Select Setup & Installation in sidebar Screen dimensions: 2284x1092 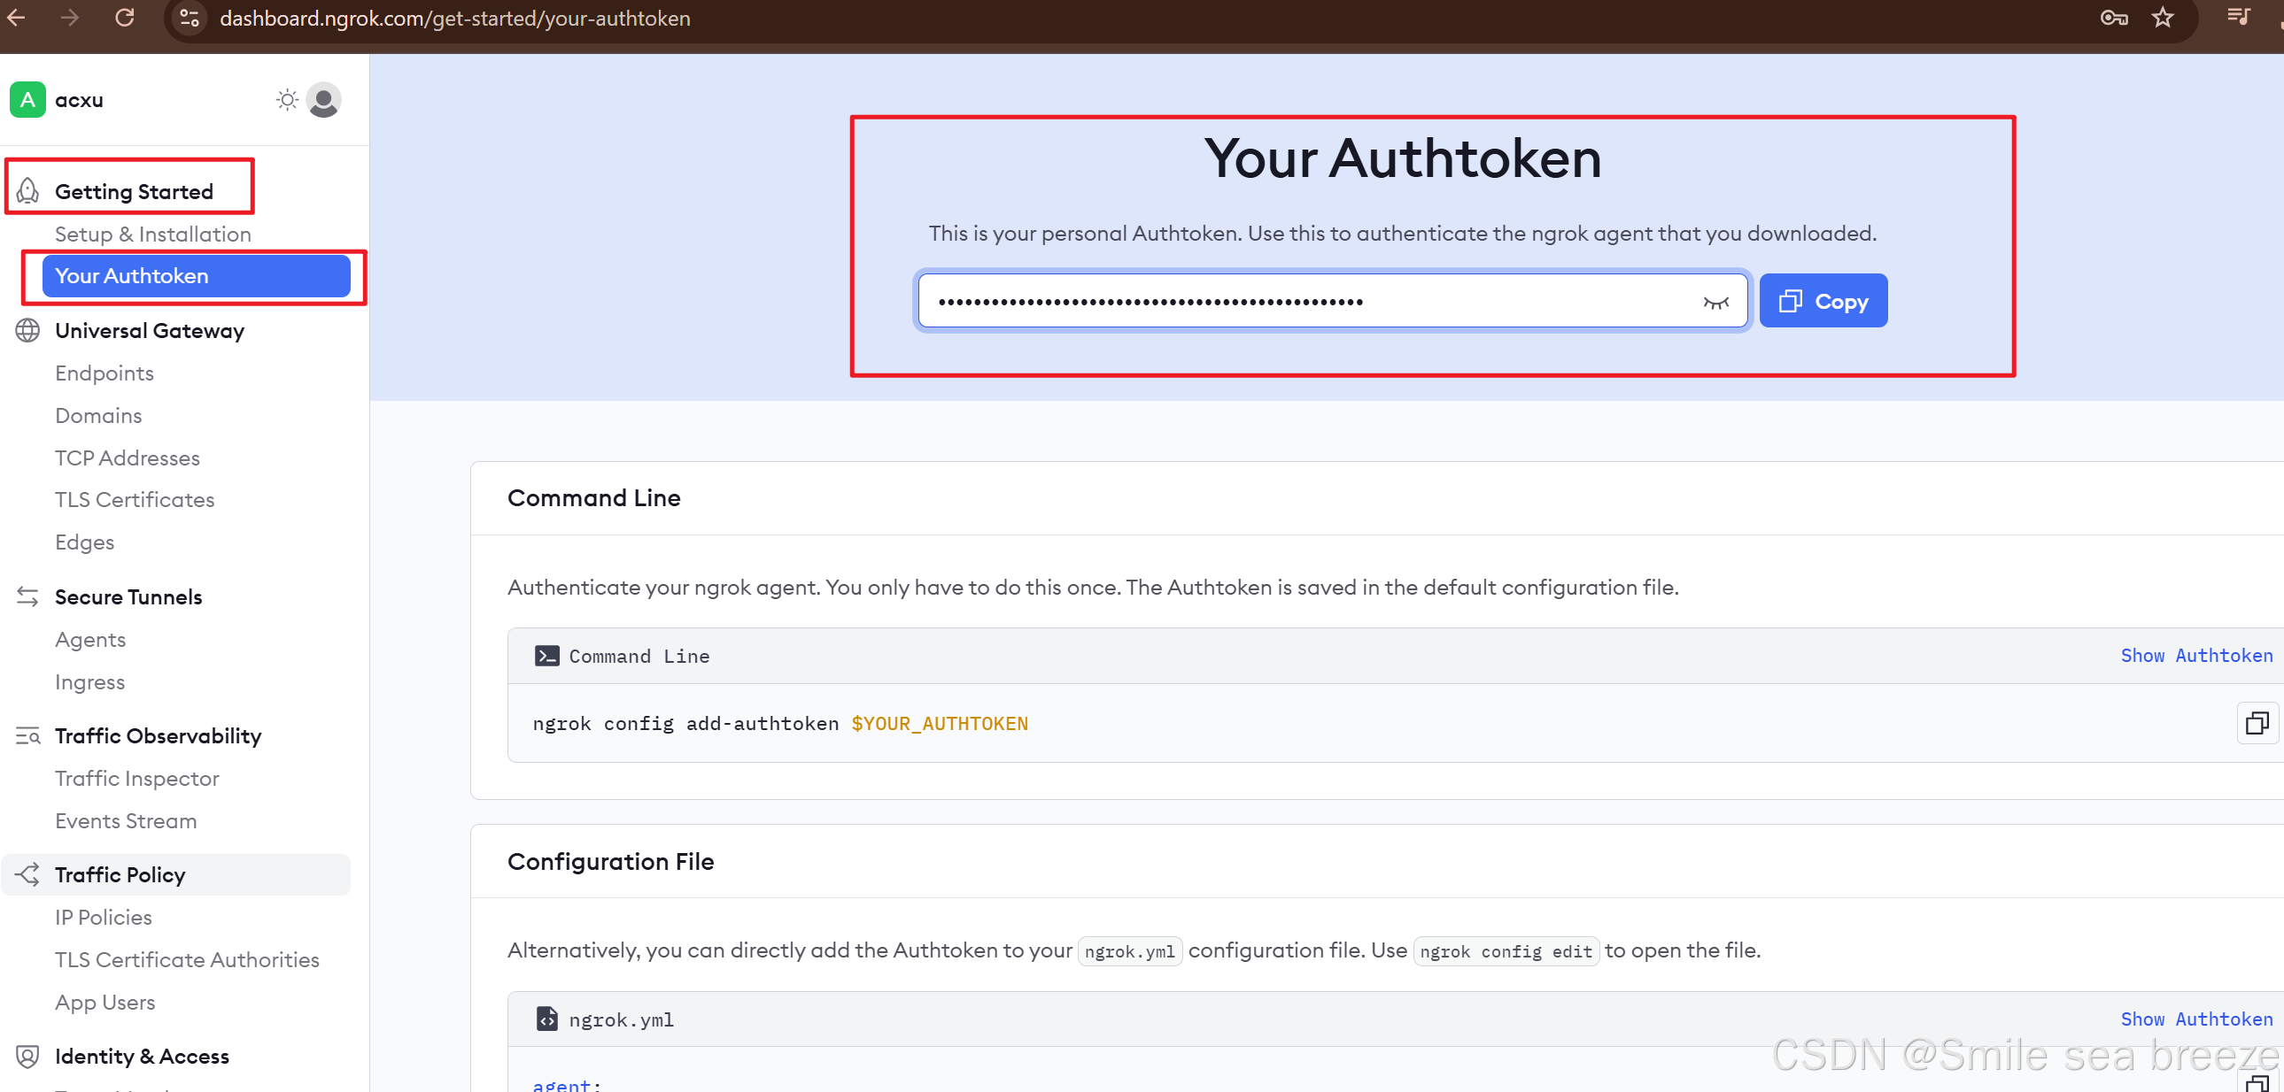click(152, 234)
